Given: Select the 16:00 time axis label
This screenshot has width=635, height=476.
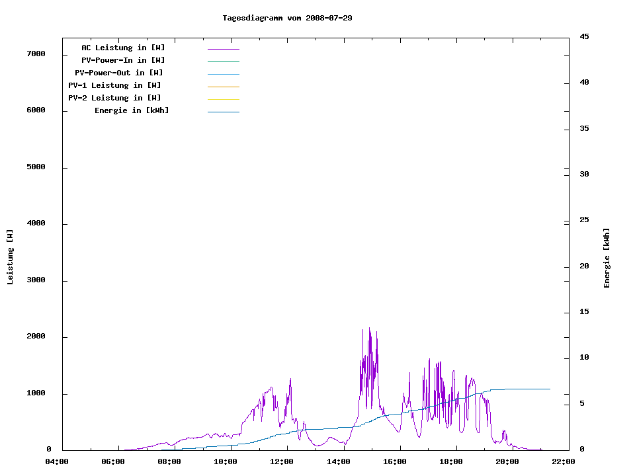Looking at the screenshot, I should (394, 461).
